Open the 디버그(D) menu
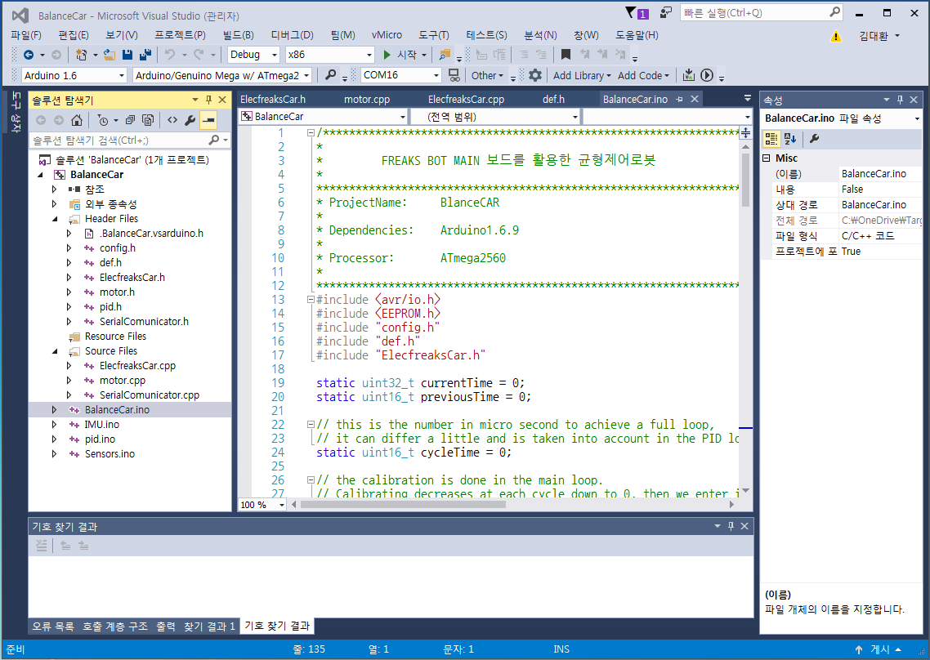Screen dimensions: 930x660 click(x=292, y=35)
